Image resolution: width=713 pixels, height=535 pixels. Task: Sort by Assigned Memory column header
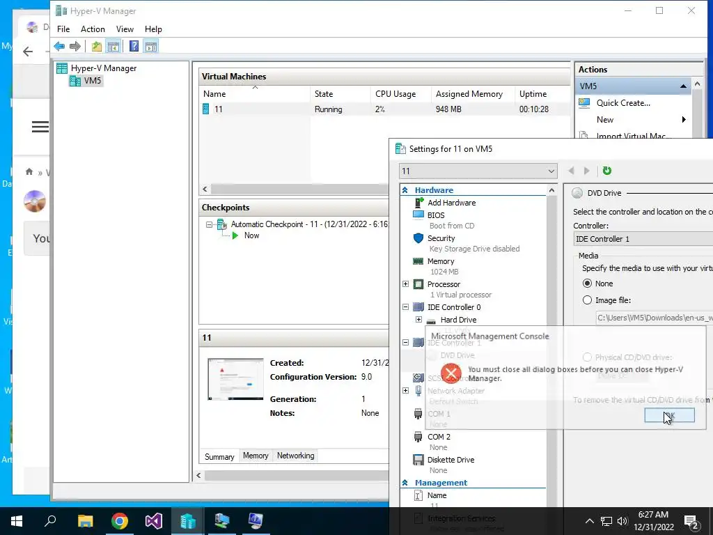(473, 94)
